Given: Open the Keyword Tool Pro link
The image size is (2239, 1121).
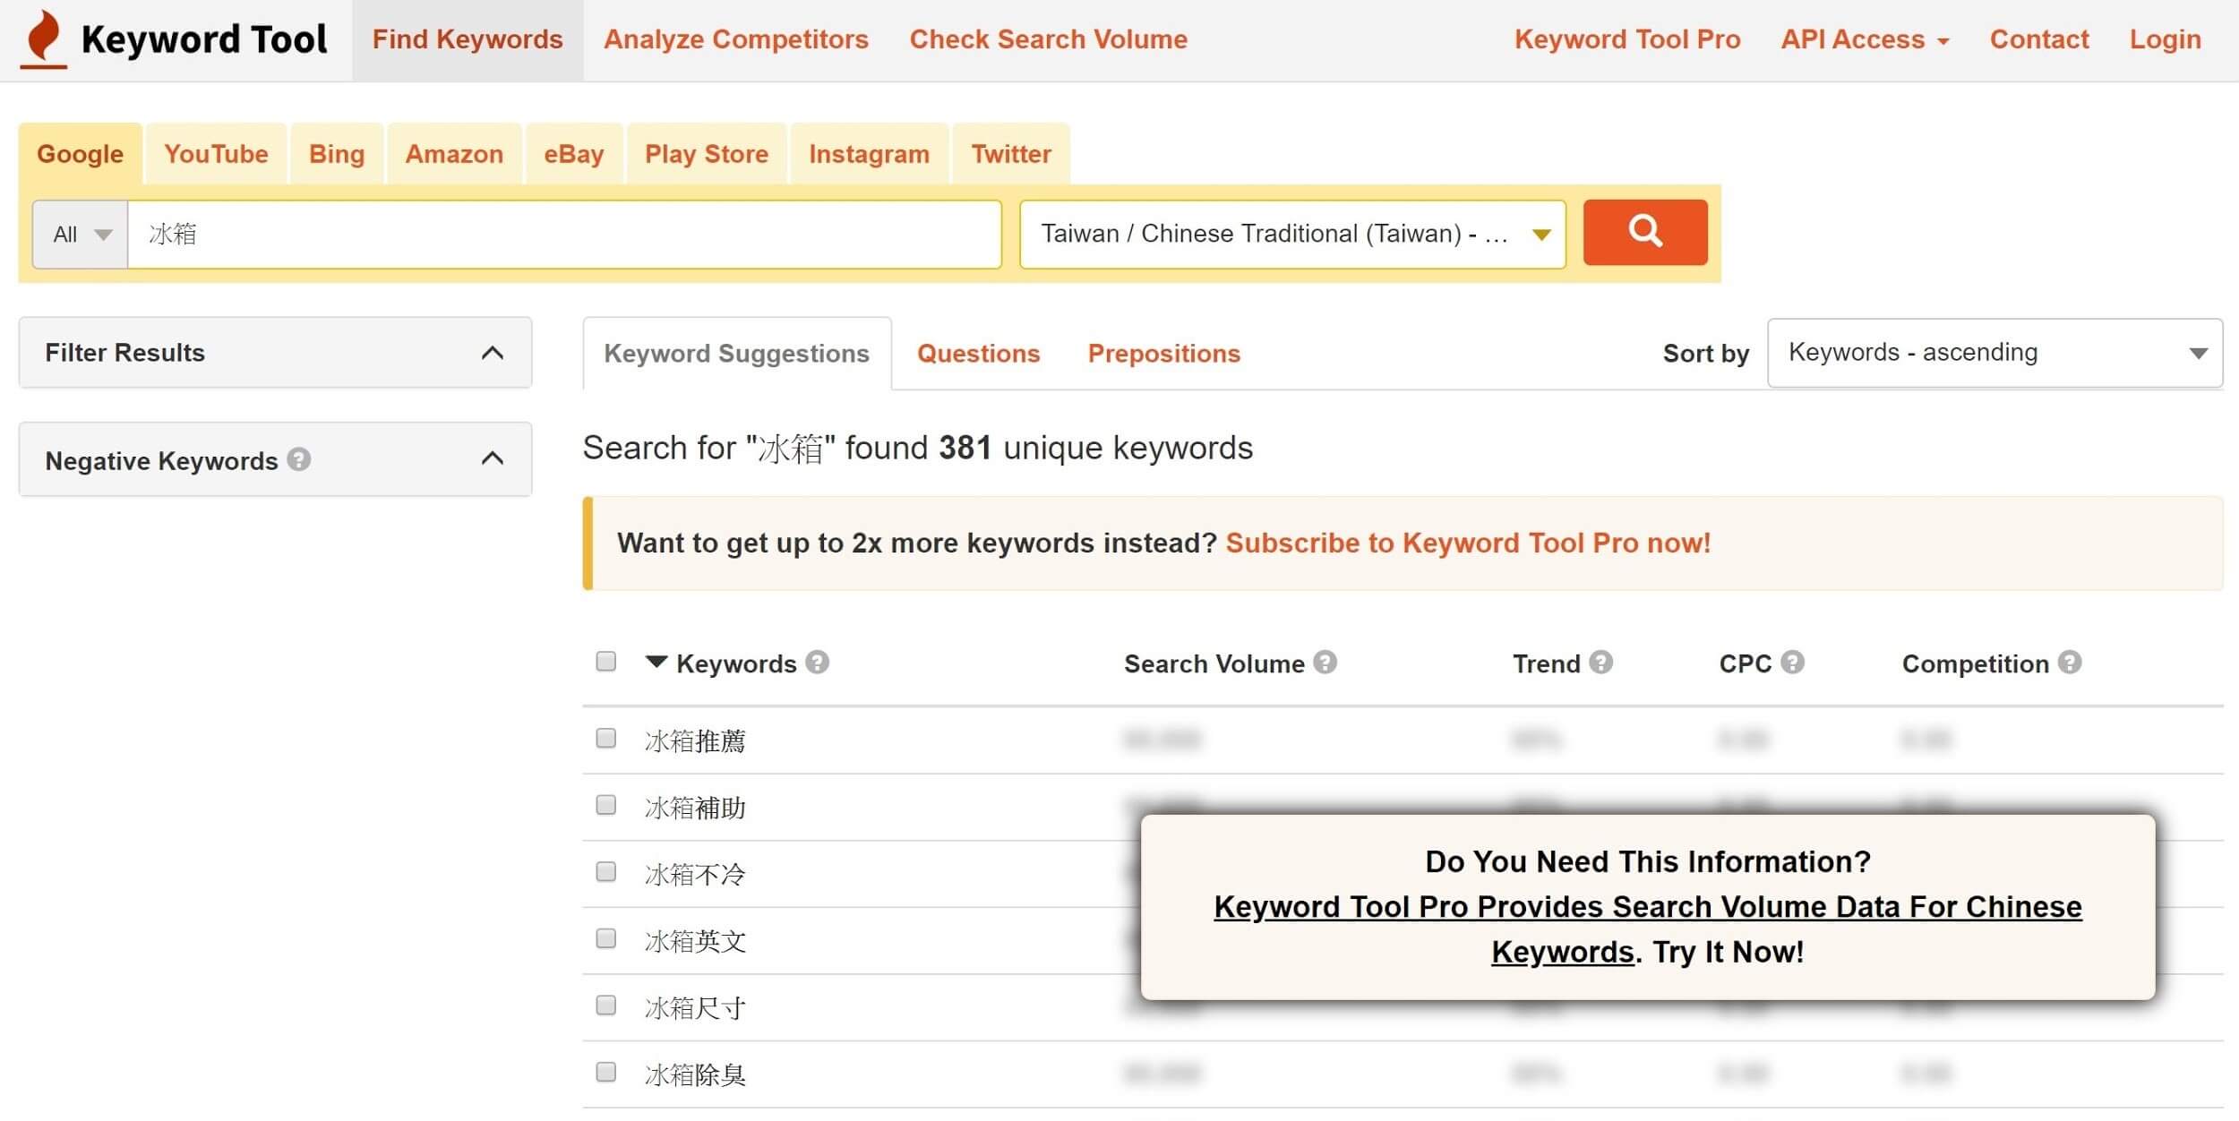Looking at the screenshot, I should [1627, 39].
